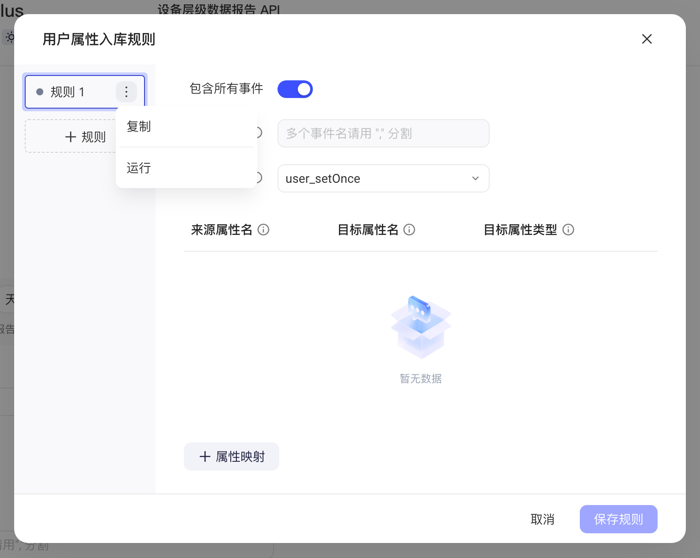
Task: Click the 保存规则 button
Action: (x=619, y=519)
